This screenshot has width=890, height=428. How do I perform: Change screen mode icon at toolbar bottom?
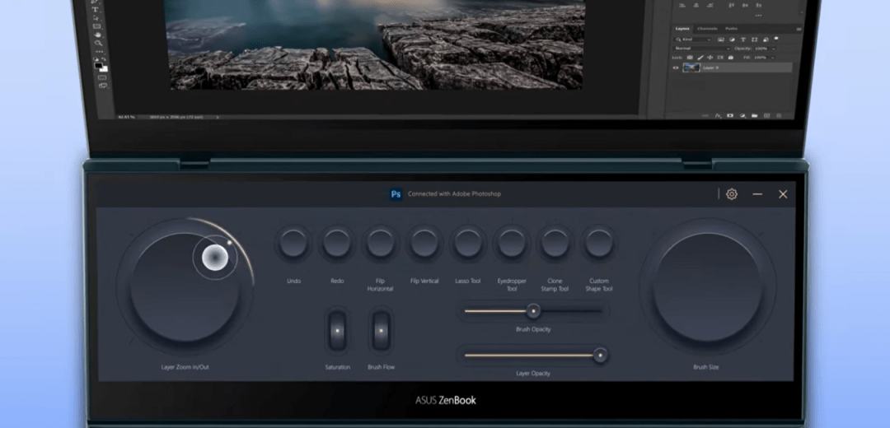click(103, 86)
